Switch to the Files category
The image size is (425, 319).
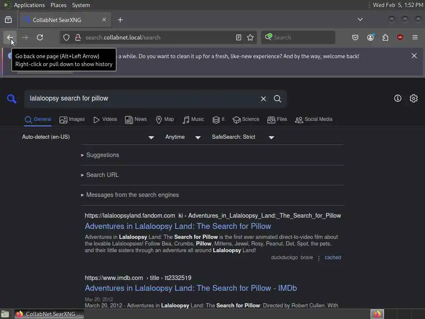click(x=277, y=119)
